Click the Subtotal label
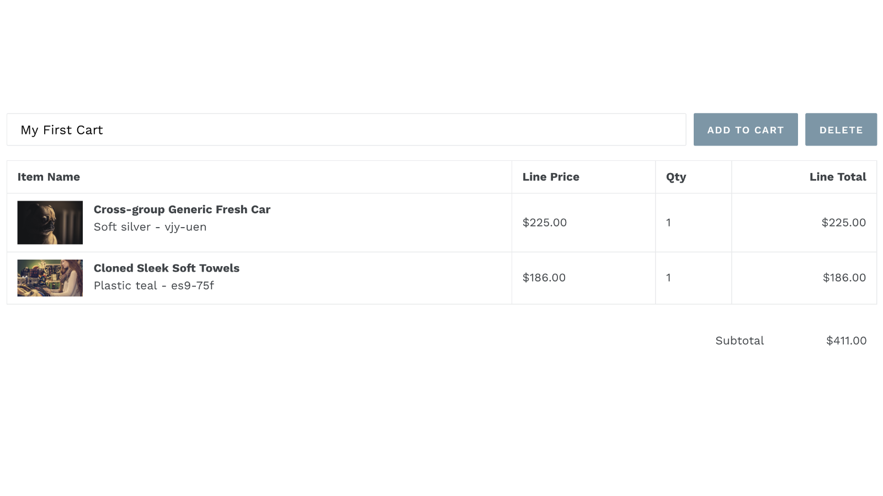Screen dimensions: 883x496 pos(739,341)
